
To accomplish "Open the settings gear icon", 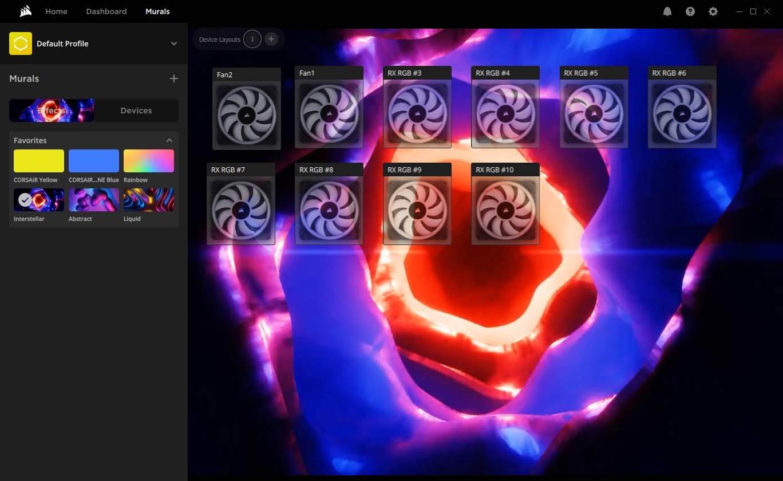I will click(x=713, y=11).
